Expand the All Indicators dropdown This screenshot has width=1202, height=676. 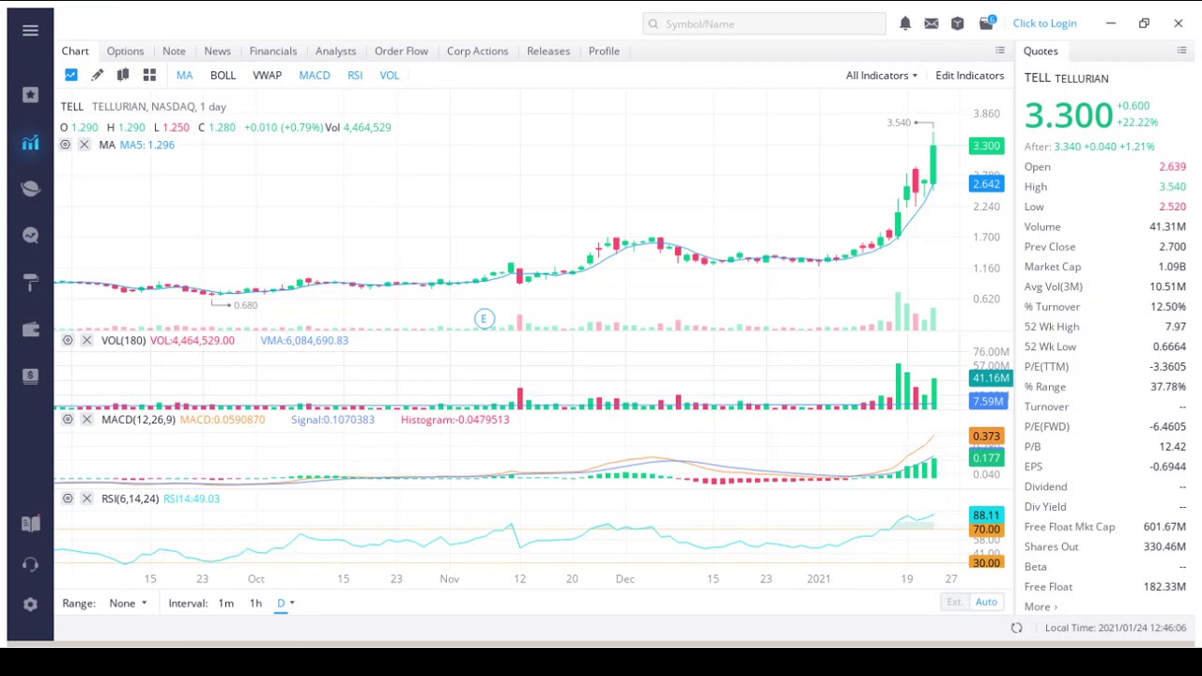882,75
